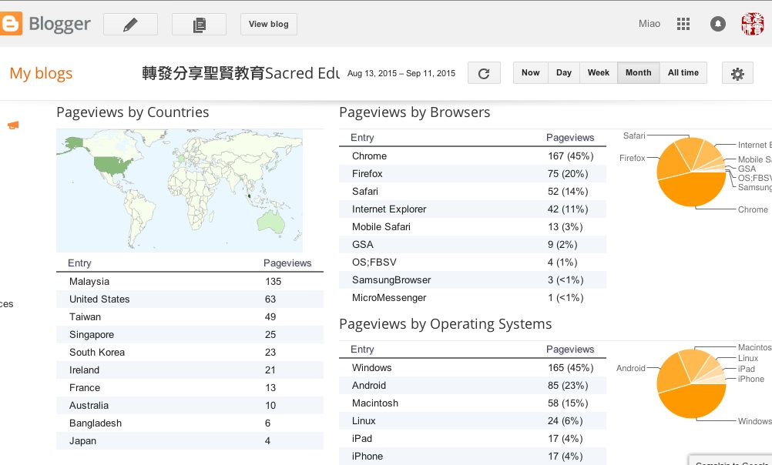Click the Pageviews by Countries heading
Screen dimensions: 772x465
tap(133, 112)
